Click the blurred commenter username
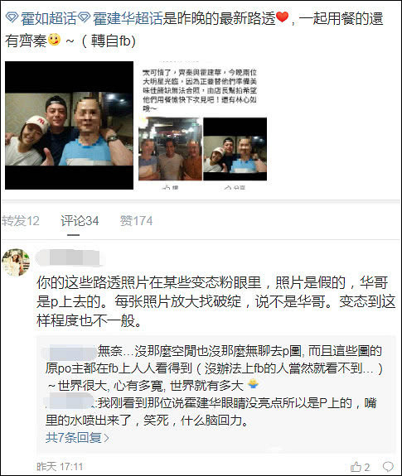Screen dimensions: 402x476 click(x=69, y=258)
